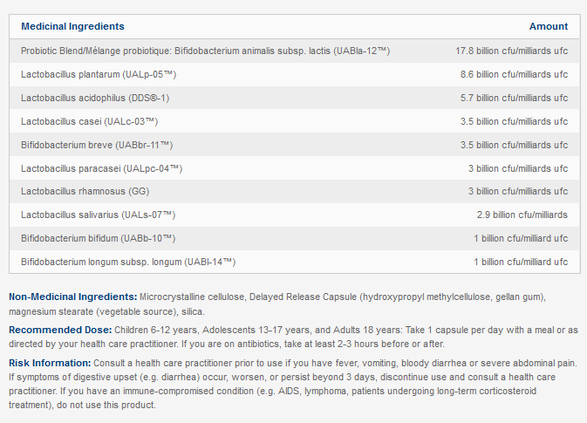Click the Lactobacillus acidophilus (DDS-1) ingredient
The height and width of the screenshot is (423, 587).
[x=95, y=98]
